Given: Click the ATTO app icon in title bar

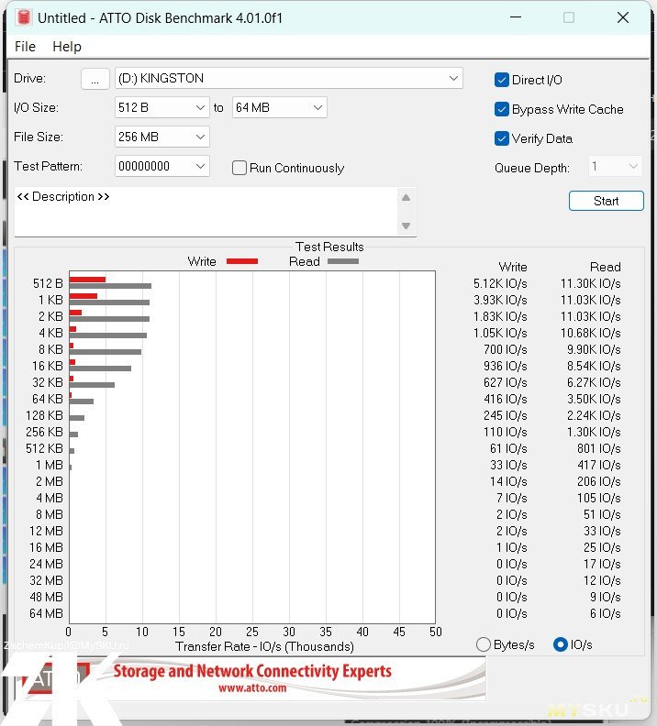Looking at the screenshot, I should (23, 17).
